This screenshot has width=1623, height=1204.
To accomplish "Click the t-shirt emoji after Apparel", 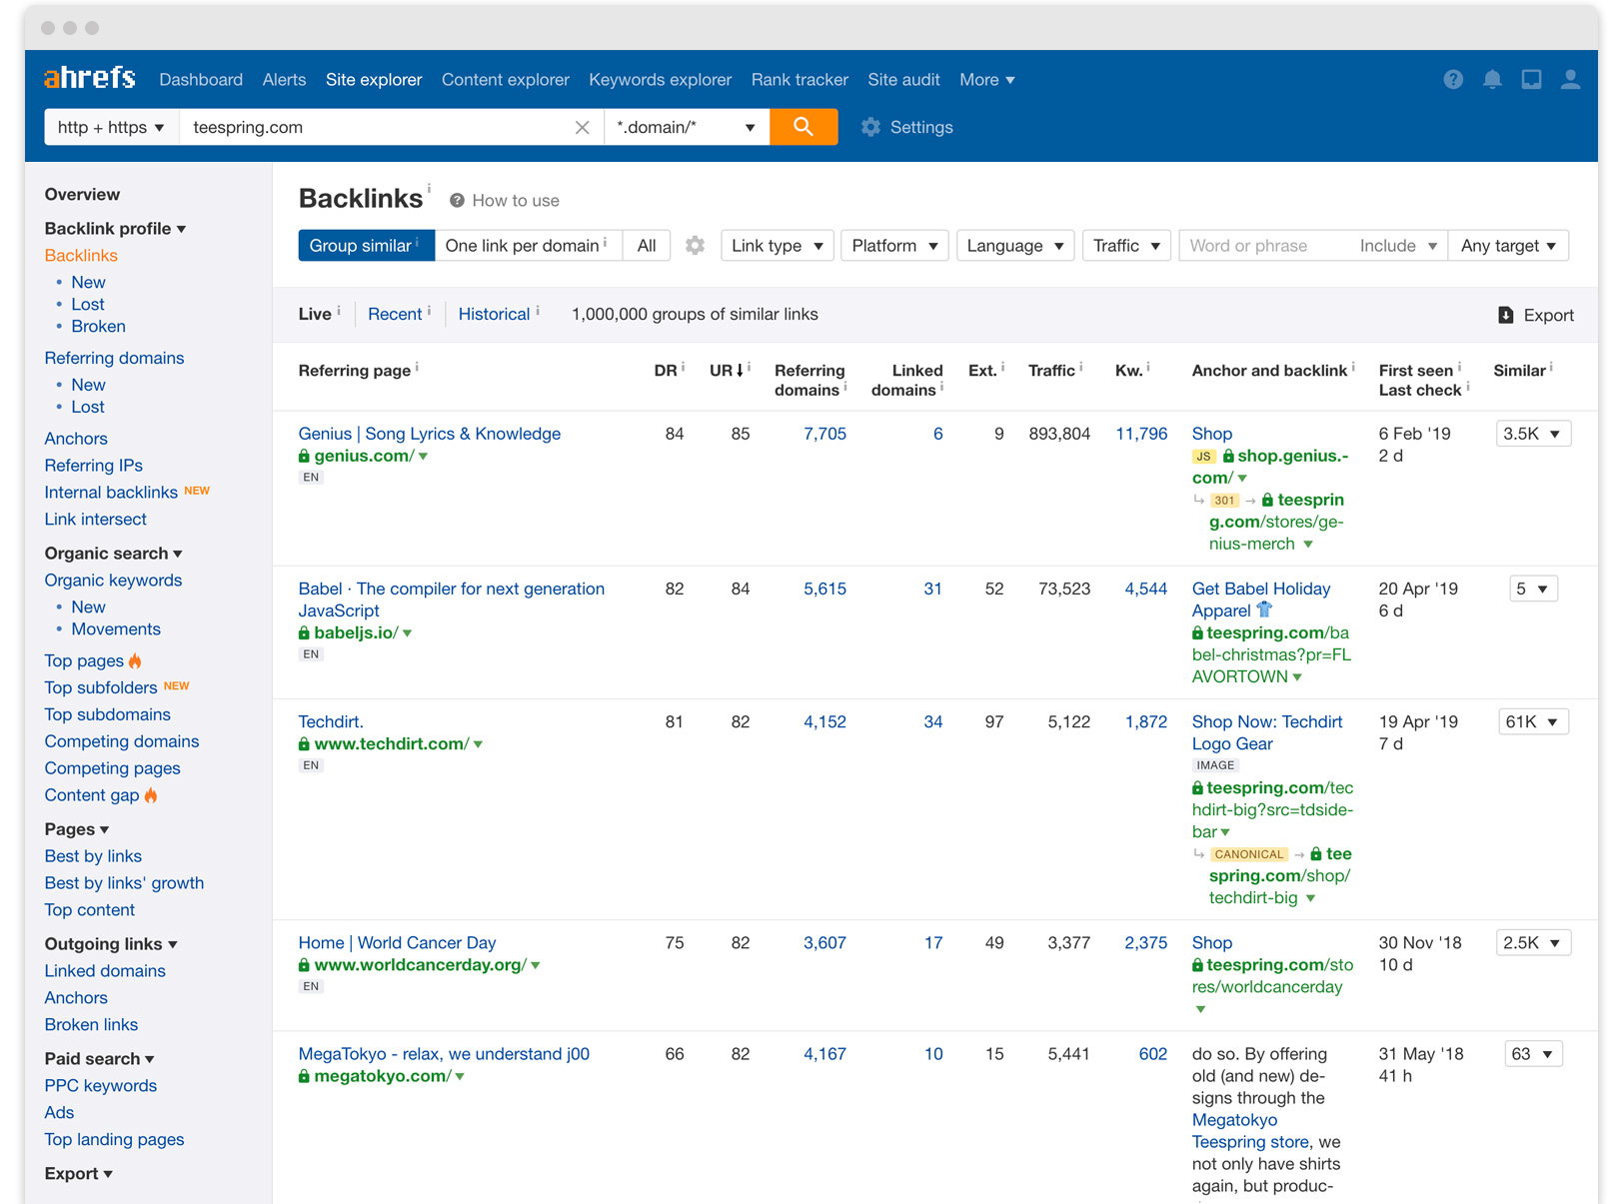I will coord(1264,609).
